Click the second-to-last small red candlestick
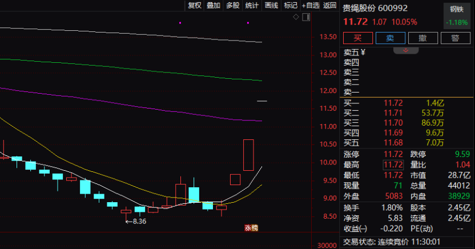The image size is (475, 249). click(235, 180)
